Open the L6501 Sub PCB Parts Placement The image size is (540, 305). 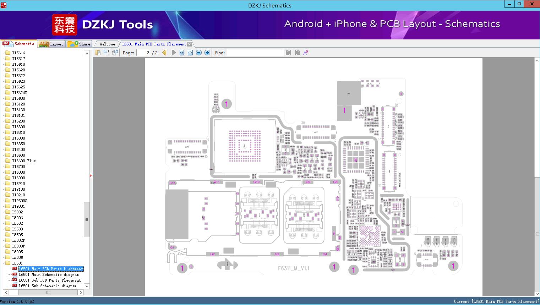pyautogui.click(x=50, y=280)
